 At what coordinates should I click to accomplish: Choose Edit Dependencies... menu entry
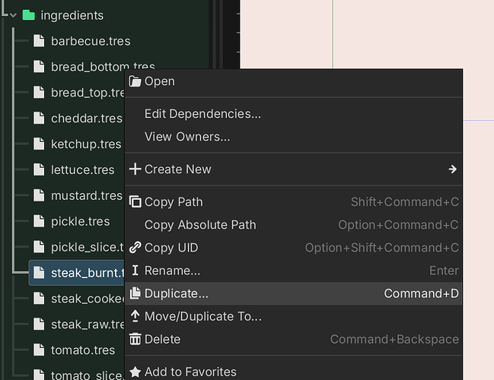(294, 114)
